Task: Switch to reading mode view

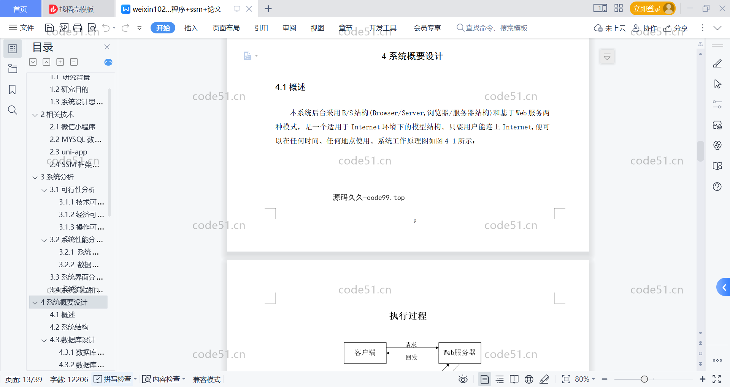Action: click(x=514, y=379)
